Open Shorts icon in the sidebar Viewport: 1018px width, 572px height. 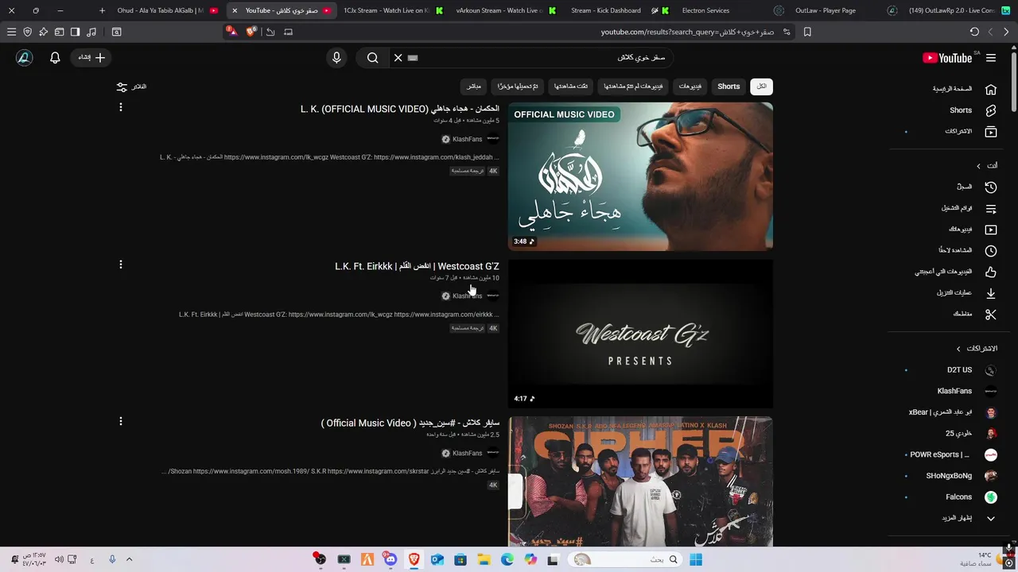coord(991,110)
